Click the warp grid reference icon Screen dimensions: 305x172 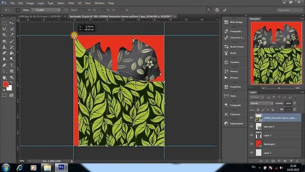18,10
